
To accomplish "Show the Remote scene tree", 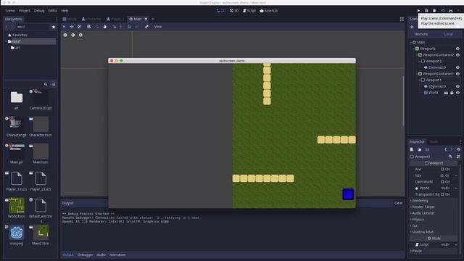I will tap(421, 34).
